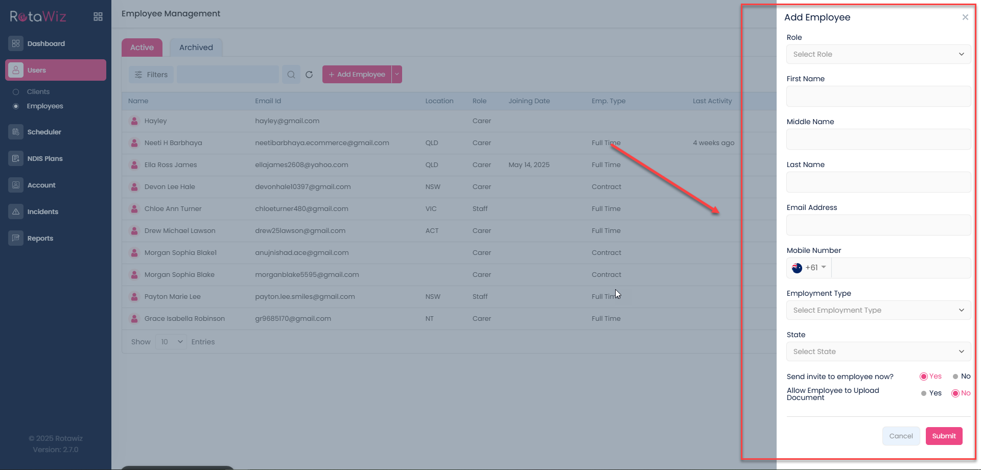Open the Account menu item
Viewport: 981px width, 470px height.
click(41, 185)
